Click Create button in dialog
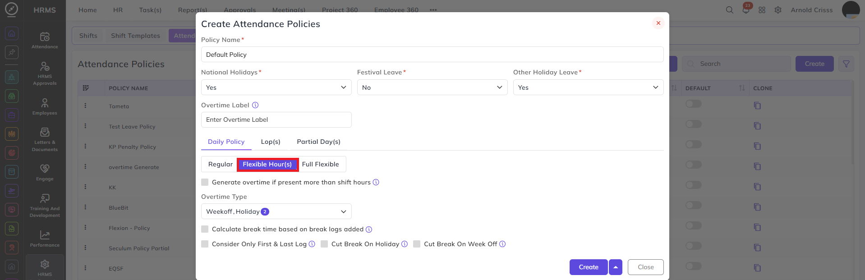The height and width of the screenshot is (280, 865). [x=589, y=267]
